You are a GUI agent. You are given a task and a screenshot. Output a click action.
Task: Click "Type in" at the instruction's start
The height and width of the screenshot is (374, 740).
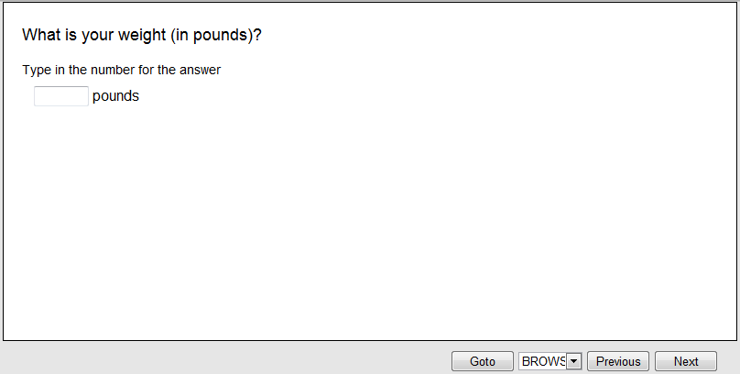point(42,70)
